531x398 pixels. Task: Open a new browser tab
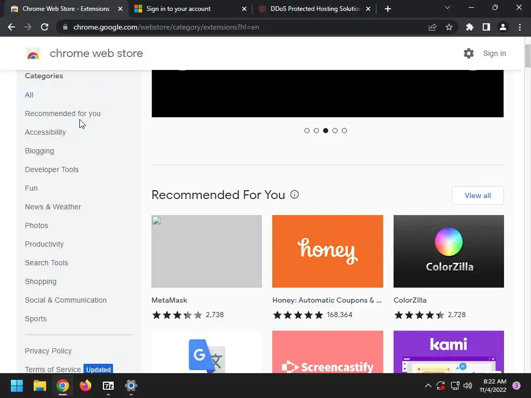point(388,9)
